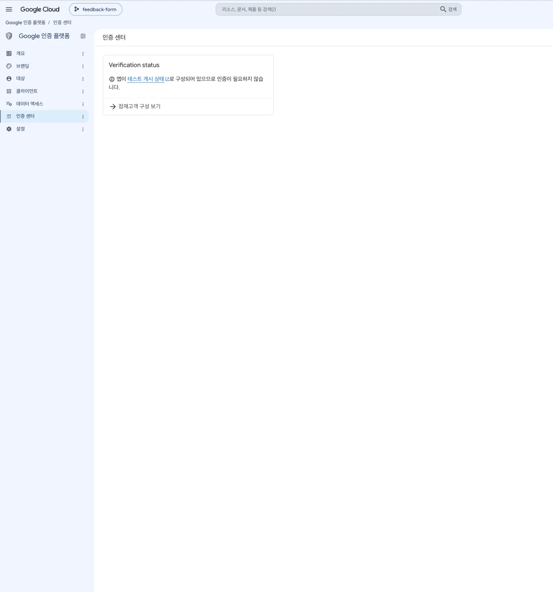Open the three-dot menu for 브랜딩
The width and height of the screenshot is (553, 592).
83,67
